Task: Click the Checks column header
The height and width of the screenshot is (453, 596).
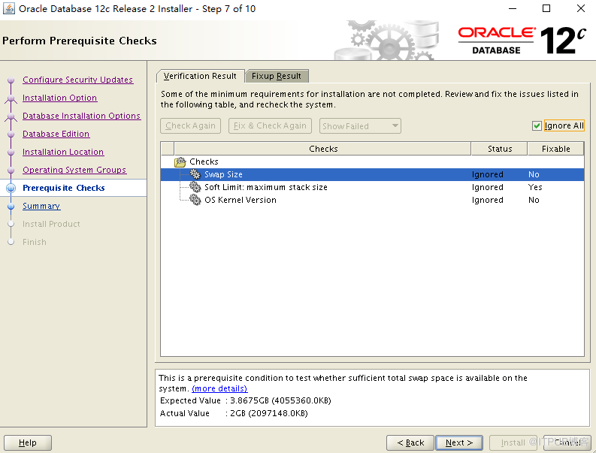Action: [x=322, y=149]
